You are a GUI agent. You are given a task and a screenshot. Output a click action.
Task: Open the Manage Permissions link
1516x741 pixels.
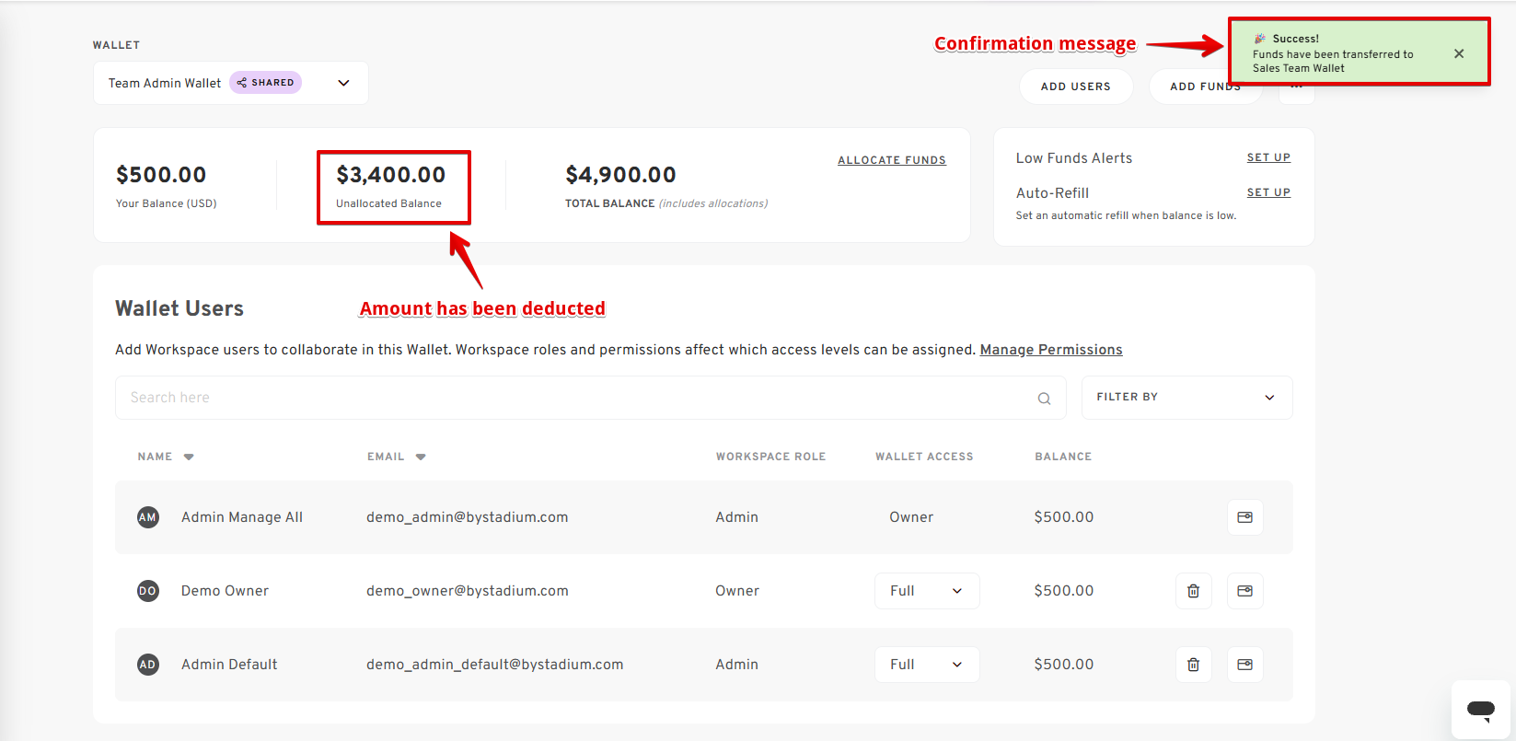pos(1051,350)
